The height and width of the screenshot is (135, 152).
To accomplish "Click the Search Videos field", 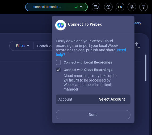I will click(x=45, y=46).
